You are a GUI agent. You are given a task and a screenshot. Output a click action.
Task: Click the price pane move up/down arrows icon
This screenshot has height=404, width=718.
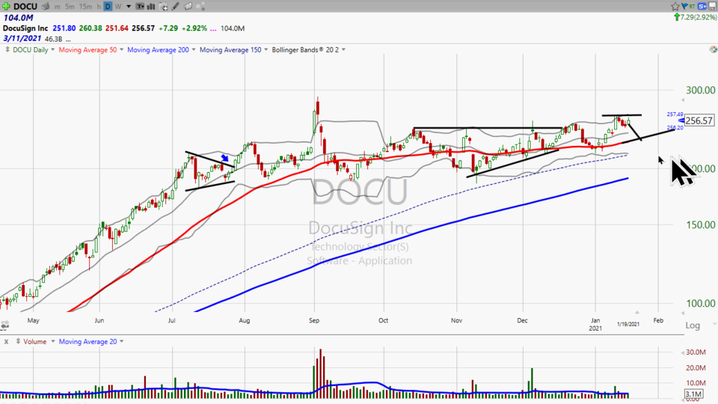[x=7, y=49]
